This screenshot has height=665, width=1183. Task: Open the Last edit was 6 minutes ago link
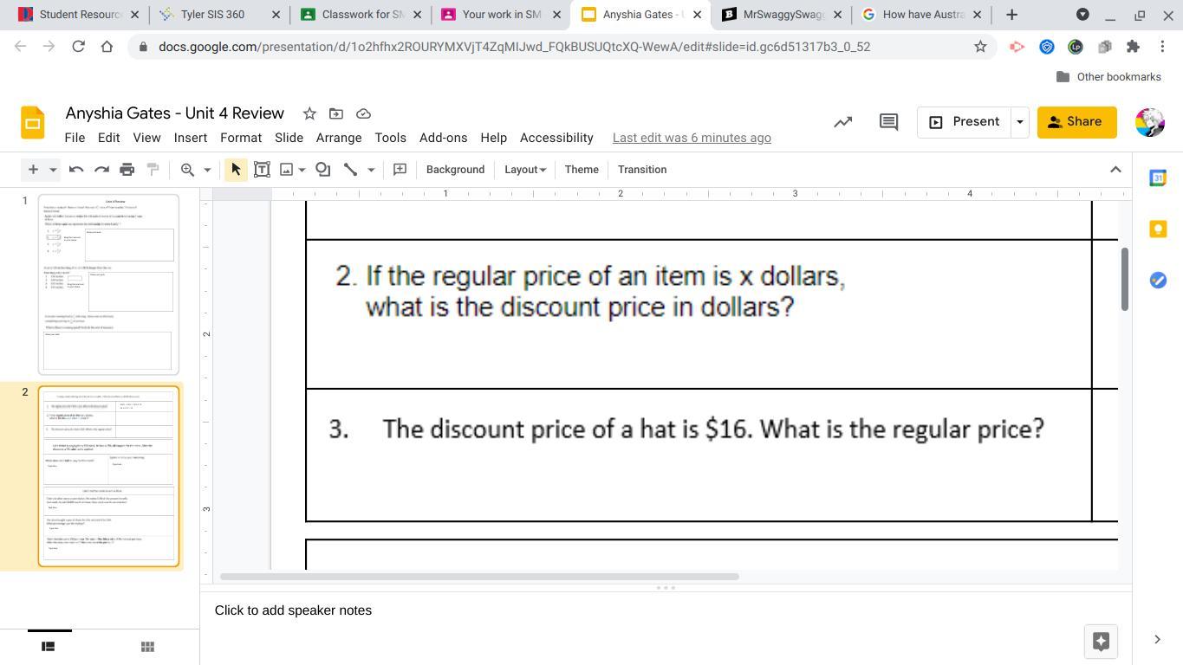click(x=692, y=138)
